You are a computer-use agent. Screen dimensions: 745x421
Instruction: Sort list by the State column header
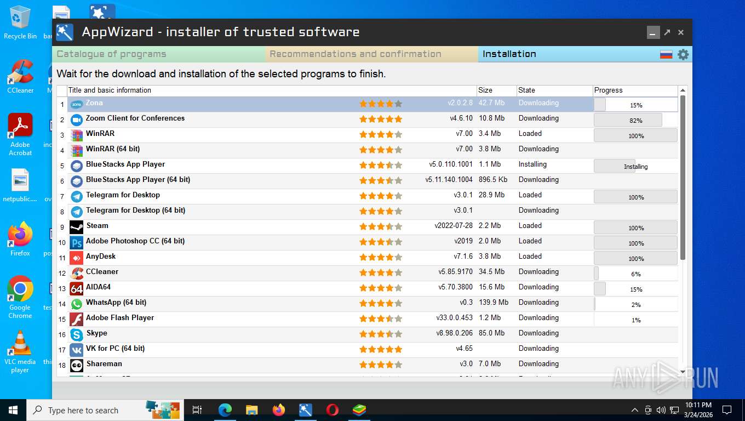[x=555, y=90]
